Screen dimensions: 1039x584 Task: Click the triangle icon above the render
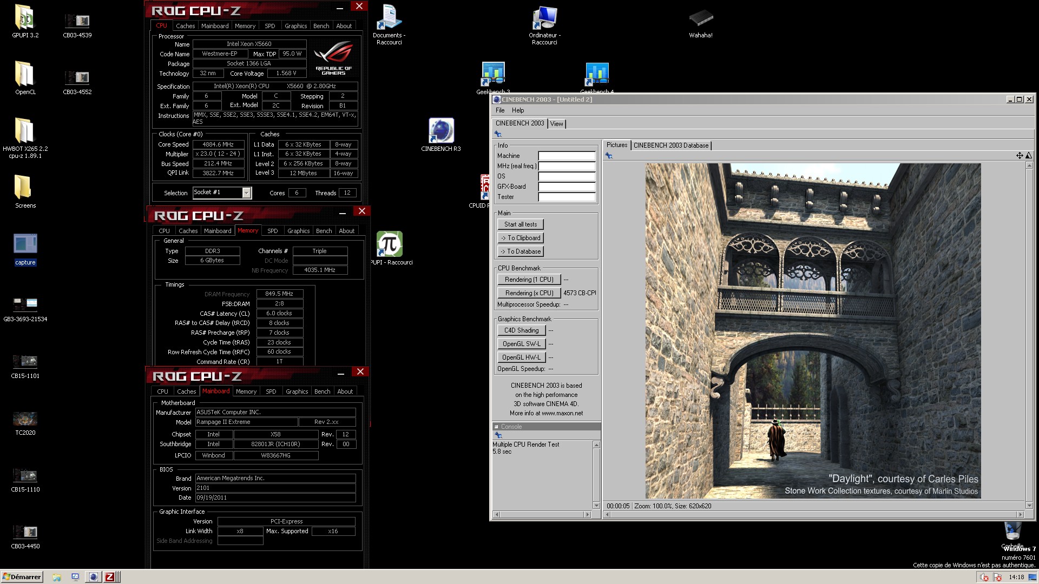pyautogui.click(x=1028, y=156)
